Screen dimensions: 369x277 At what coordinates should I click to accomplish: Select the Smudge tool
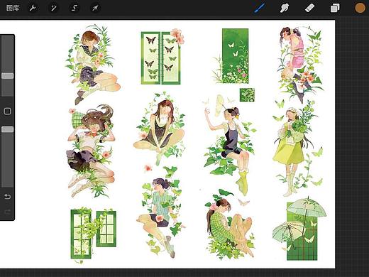[x=285, y=9]
